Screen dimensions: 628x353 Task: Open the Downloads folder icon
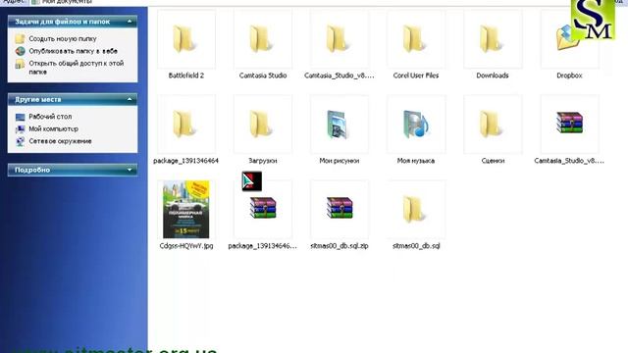tap(492, 39)
